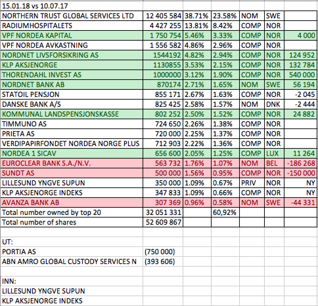Click the 4 427 255 shares cell

[x=163, y=26]
